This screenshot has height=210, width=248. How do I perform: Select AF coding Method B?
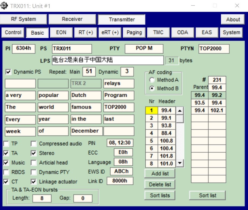[x=152, y=88]
